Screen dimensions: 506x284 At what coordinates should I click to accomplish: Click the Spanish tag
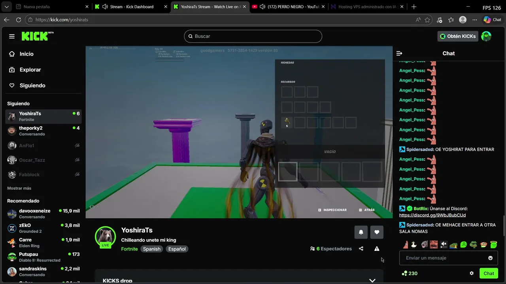[x=152, y=249]
